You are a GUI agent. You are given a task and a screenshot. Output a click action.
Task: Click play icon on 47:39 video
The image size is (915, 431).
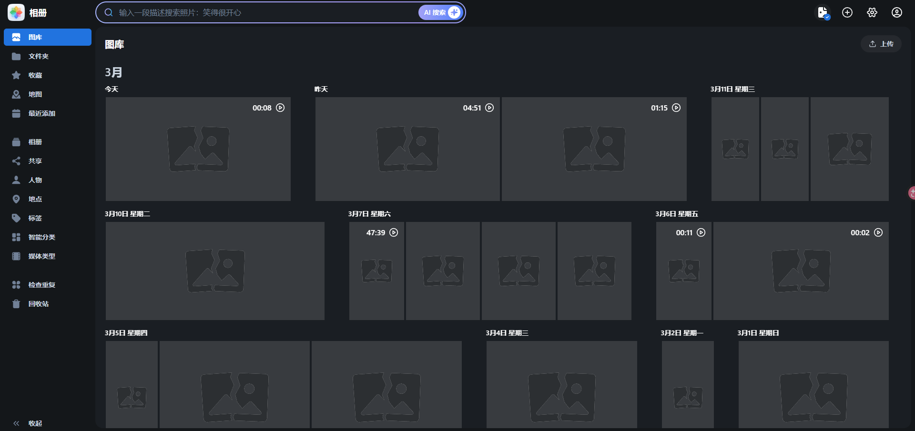point(394,232)
